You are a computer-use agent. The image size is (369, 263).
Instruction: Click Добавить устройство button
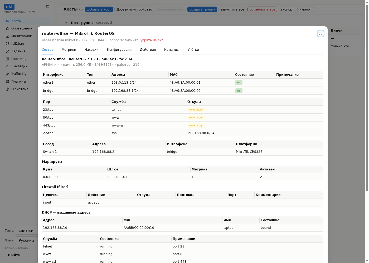134,9
